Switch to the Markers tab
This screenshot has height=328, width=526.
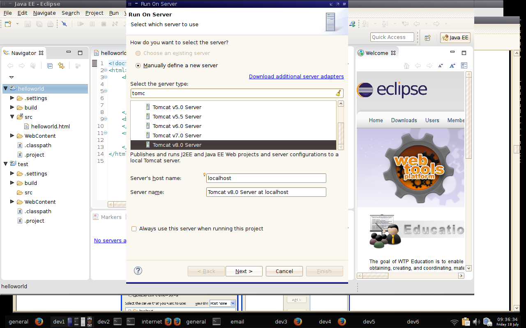pyautogui.click(x=108, y=217)
